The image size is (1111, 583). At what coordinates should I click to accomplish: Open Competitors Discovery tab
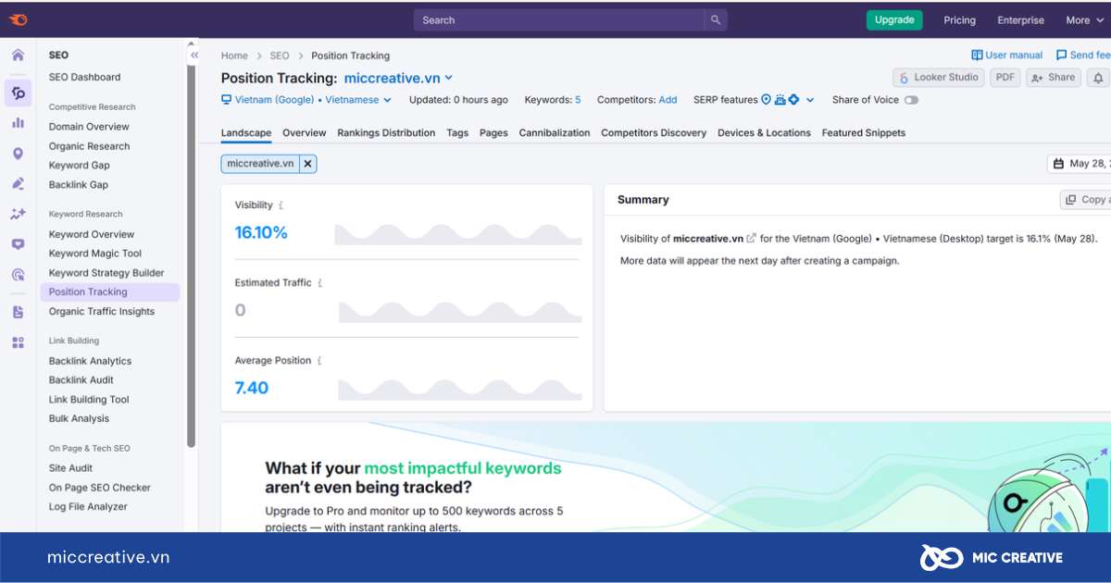click(654, 133)
